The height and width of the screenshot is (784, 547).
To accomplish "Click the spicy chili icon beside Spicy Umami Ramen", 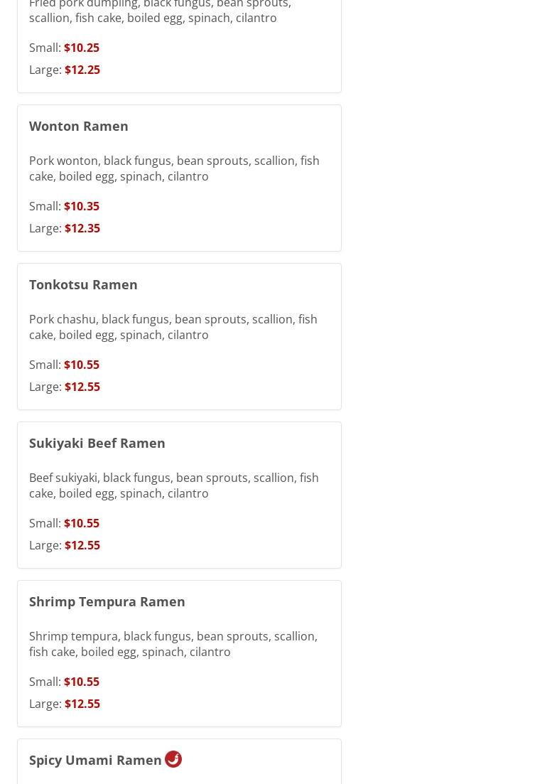I will (173, 759).
